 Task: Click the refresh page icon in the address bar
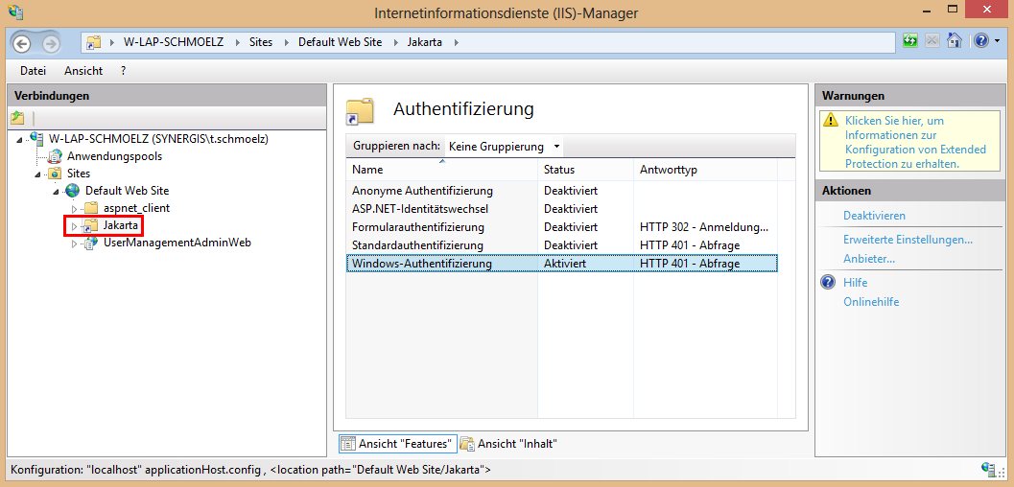(909, 41)
